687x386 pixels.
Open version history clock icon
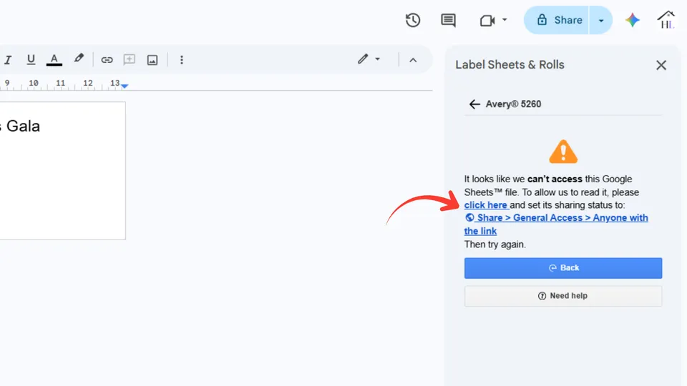coord(413,20)
